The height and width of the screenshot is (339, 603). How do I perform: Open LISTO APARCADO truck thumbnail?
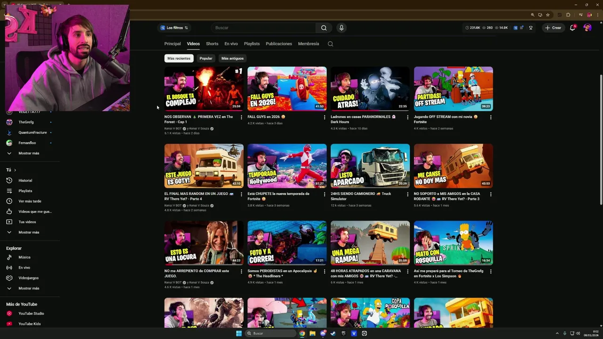(x=370, y=166)
